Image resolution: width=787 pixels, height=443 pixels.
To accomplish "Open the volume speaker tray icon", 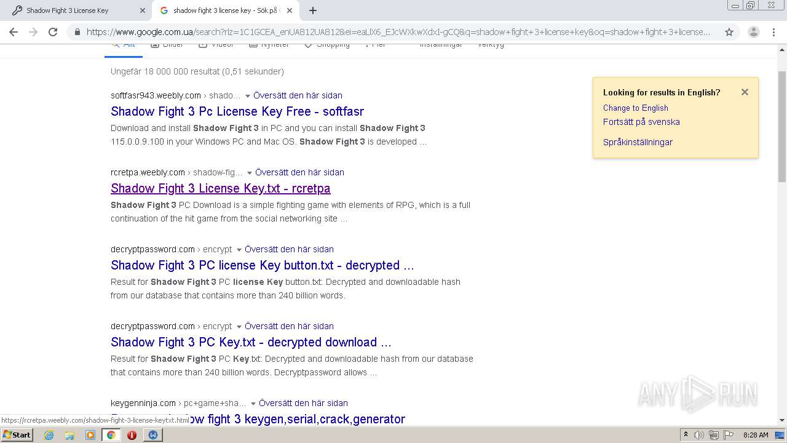I will point(699,435).
